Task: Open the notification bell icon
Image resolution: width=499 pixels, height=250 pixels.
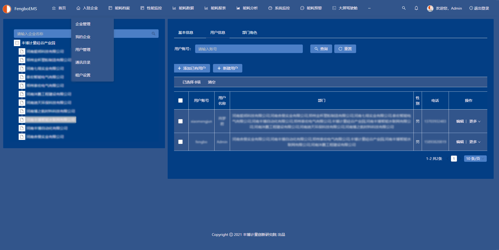Action: (416, 8)
